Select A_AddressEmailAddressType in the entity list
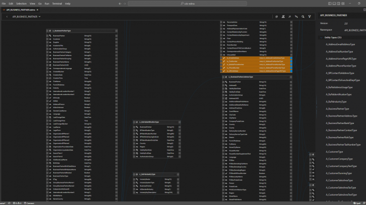366x205 pixels. (x=340, y=44)
